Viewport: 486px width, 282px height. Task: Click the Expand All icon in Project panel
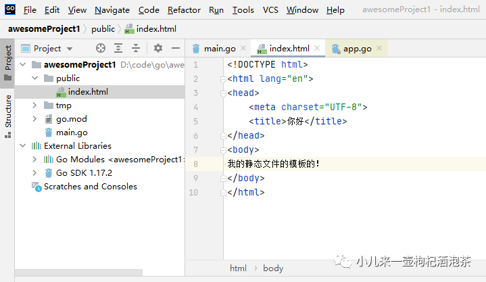118,48
